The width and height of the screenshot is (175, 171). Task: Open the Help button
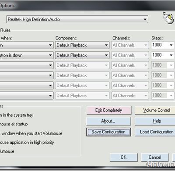pos(155,121)
